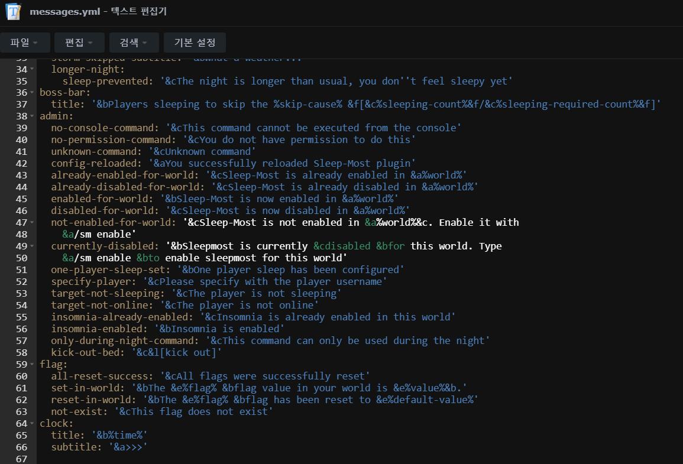Collapse the flag section fold arrow
This screenshot has height=464, width=683.
tap(32, 365)
